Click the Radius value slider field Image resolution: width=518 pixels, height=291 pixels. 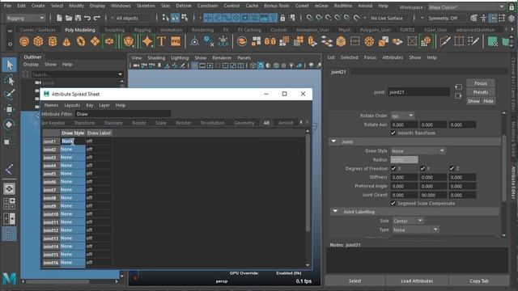click(404, 160)
